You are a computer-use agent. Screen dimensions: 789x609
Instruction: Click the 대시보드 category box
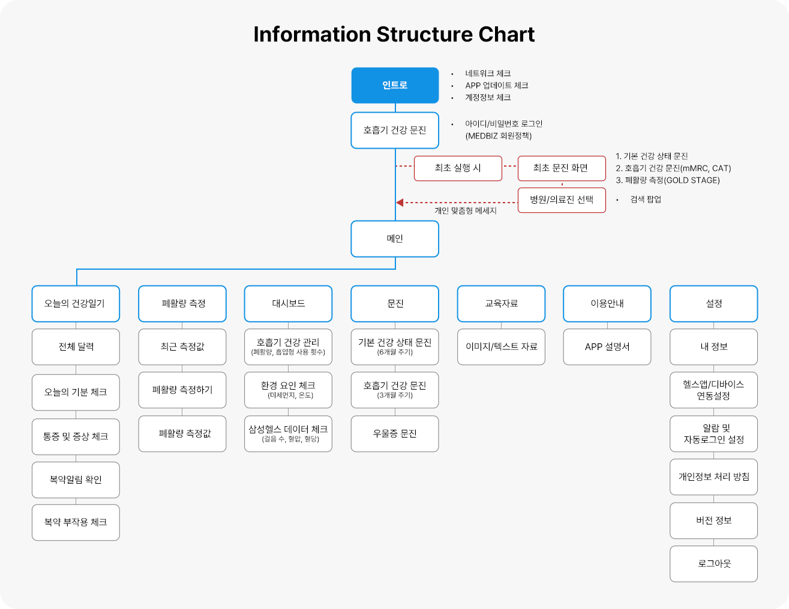[288, 303]
